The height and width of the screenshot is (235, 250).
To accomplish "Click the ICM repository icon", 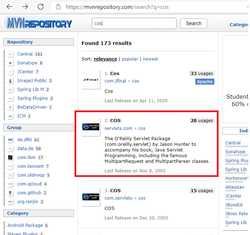I will click(10, 116).
